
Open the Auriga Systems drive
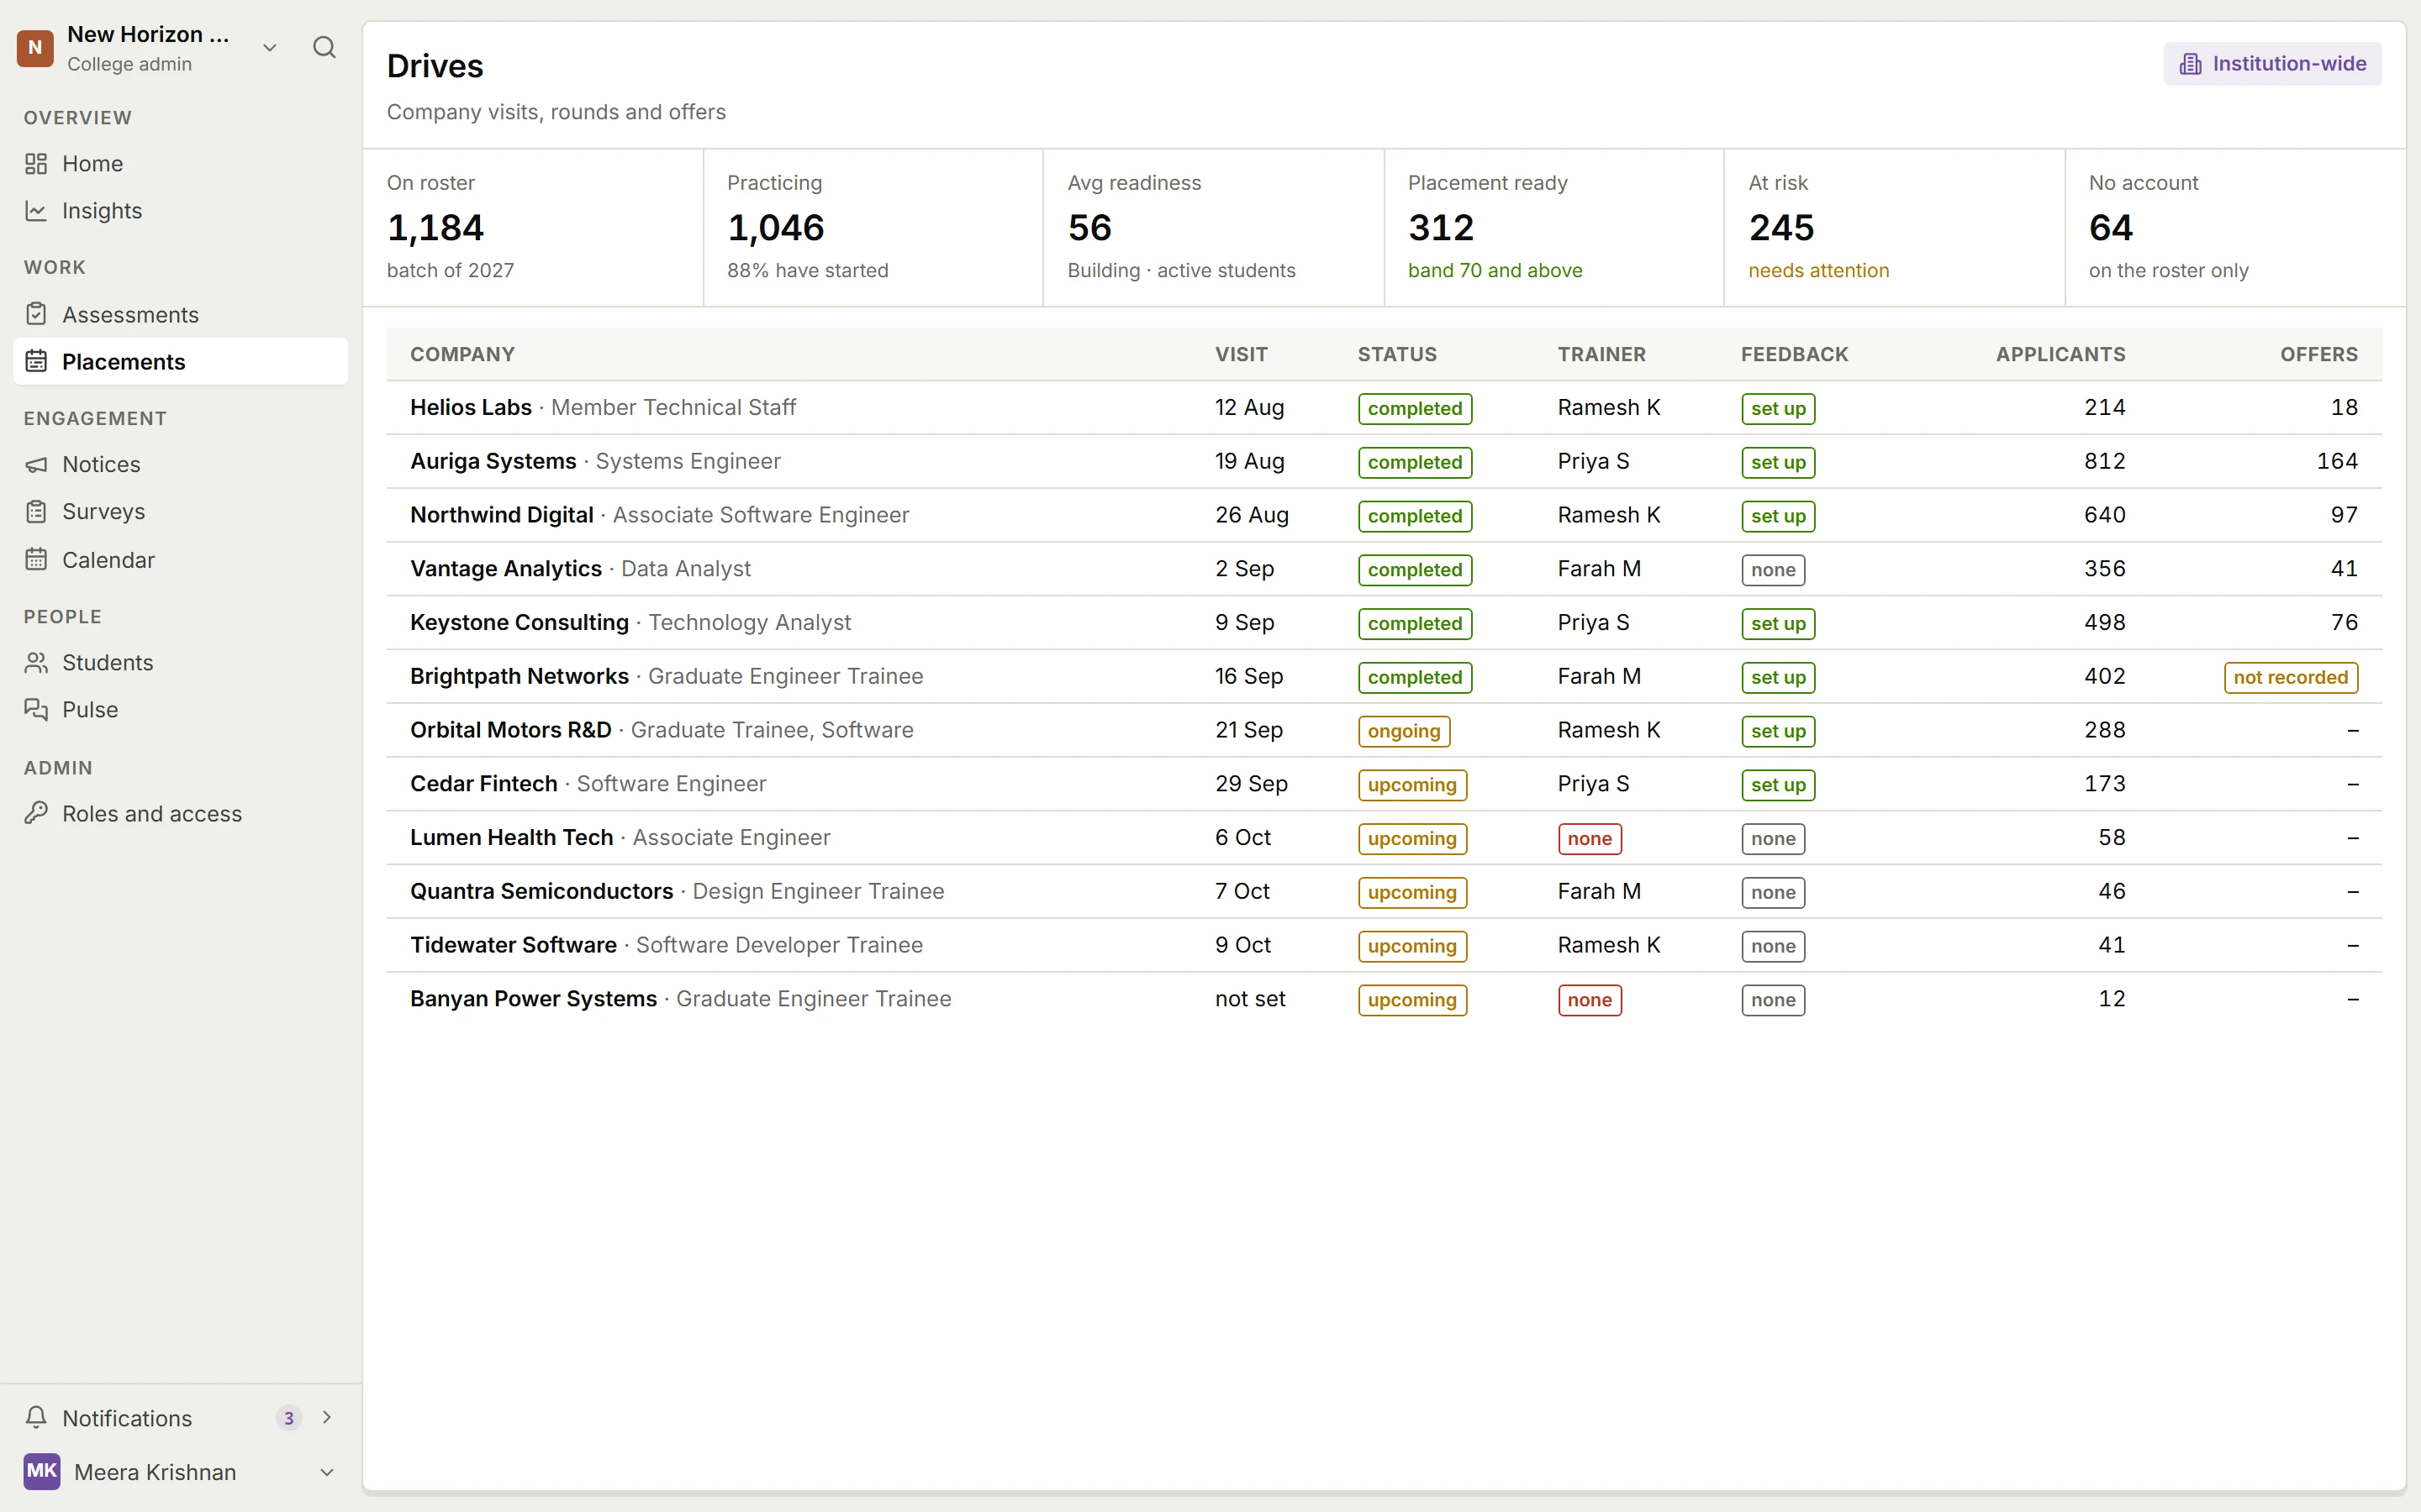click(1384, 461)
